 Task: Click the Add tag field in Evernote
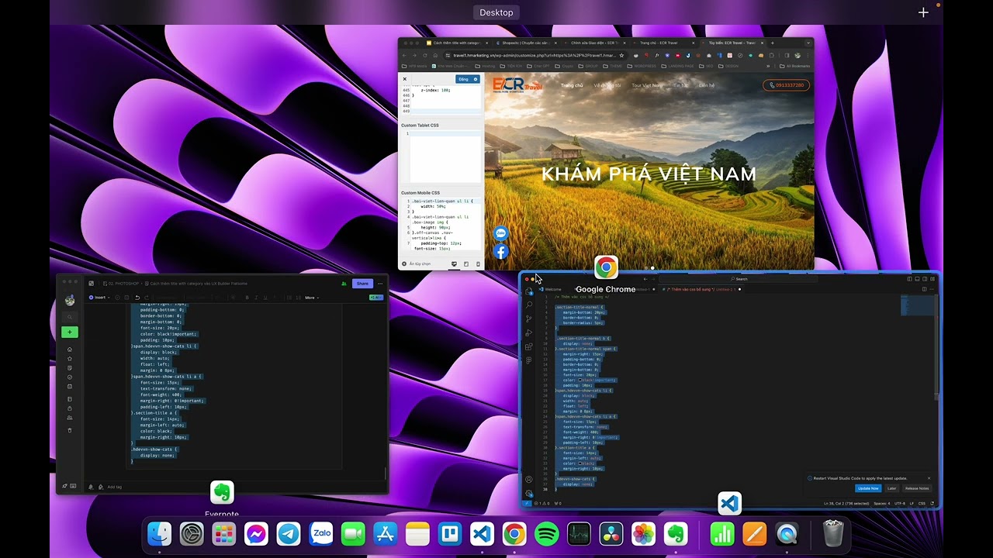(114, 487)
